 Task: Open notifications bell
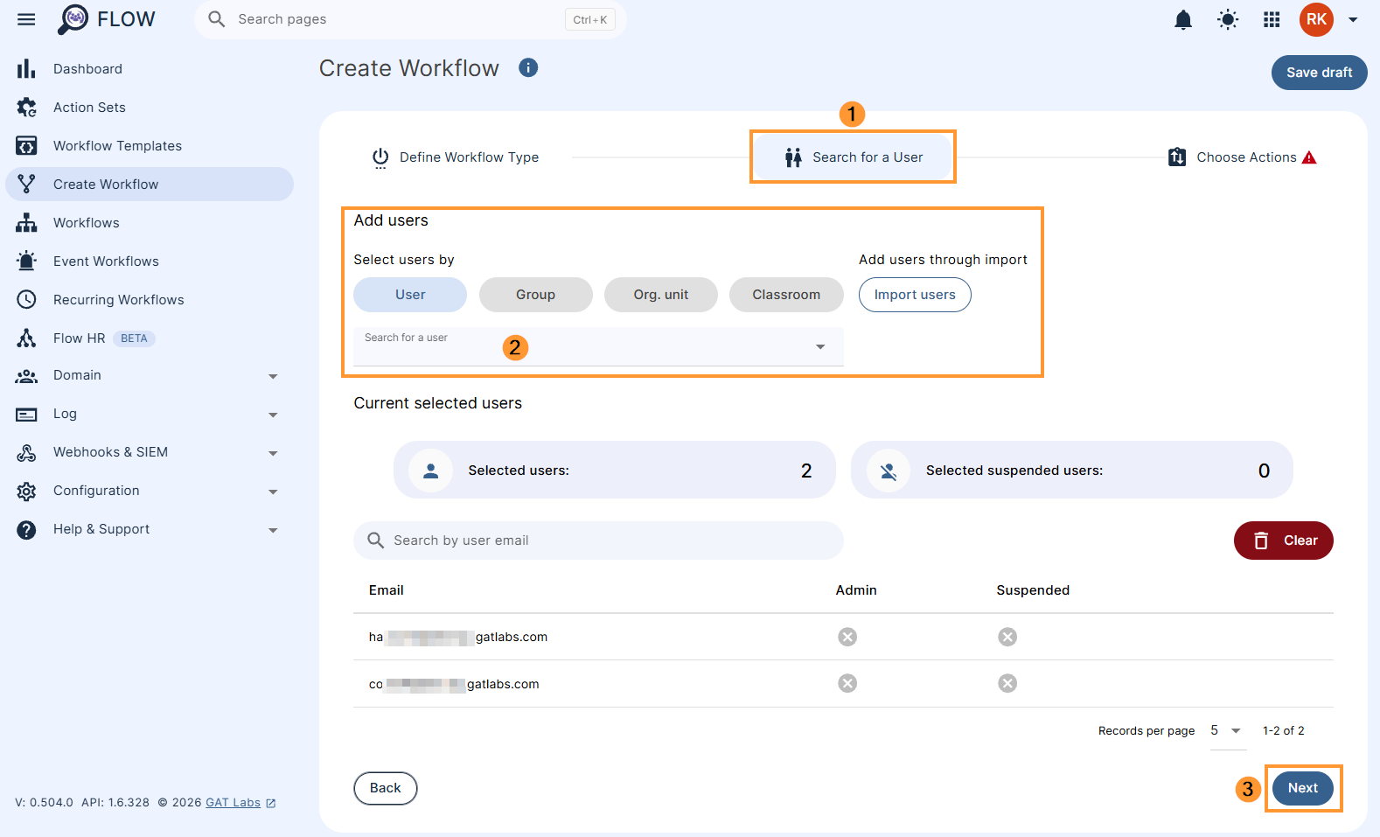coord(1183,19)
